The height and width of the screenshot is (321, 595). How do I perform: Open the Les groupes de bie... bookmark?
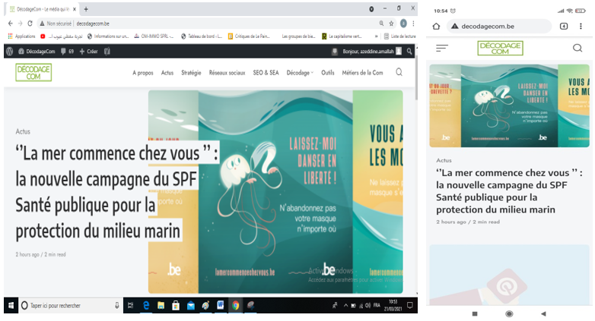(298, 36)
